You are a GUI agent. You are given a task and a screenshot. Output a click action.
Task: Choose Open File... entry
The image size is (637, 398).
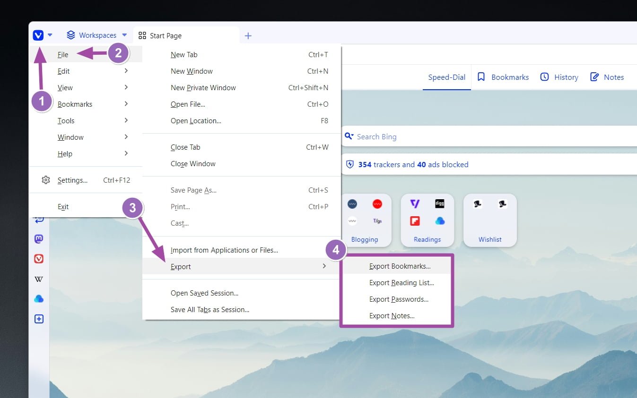coord(242,104)
